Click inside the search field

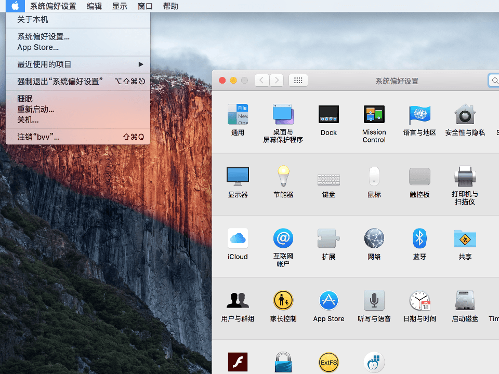pos(494,80)
